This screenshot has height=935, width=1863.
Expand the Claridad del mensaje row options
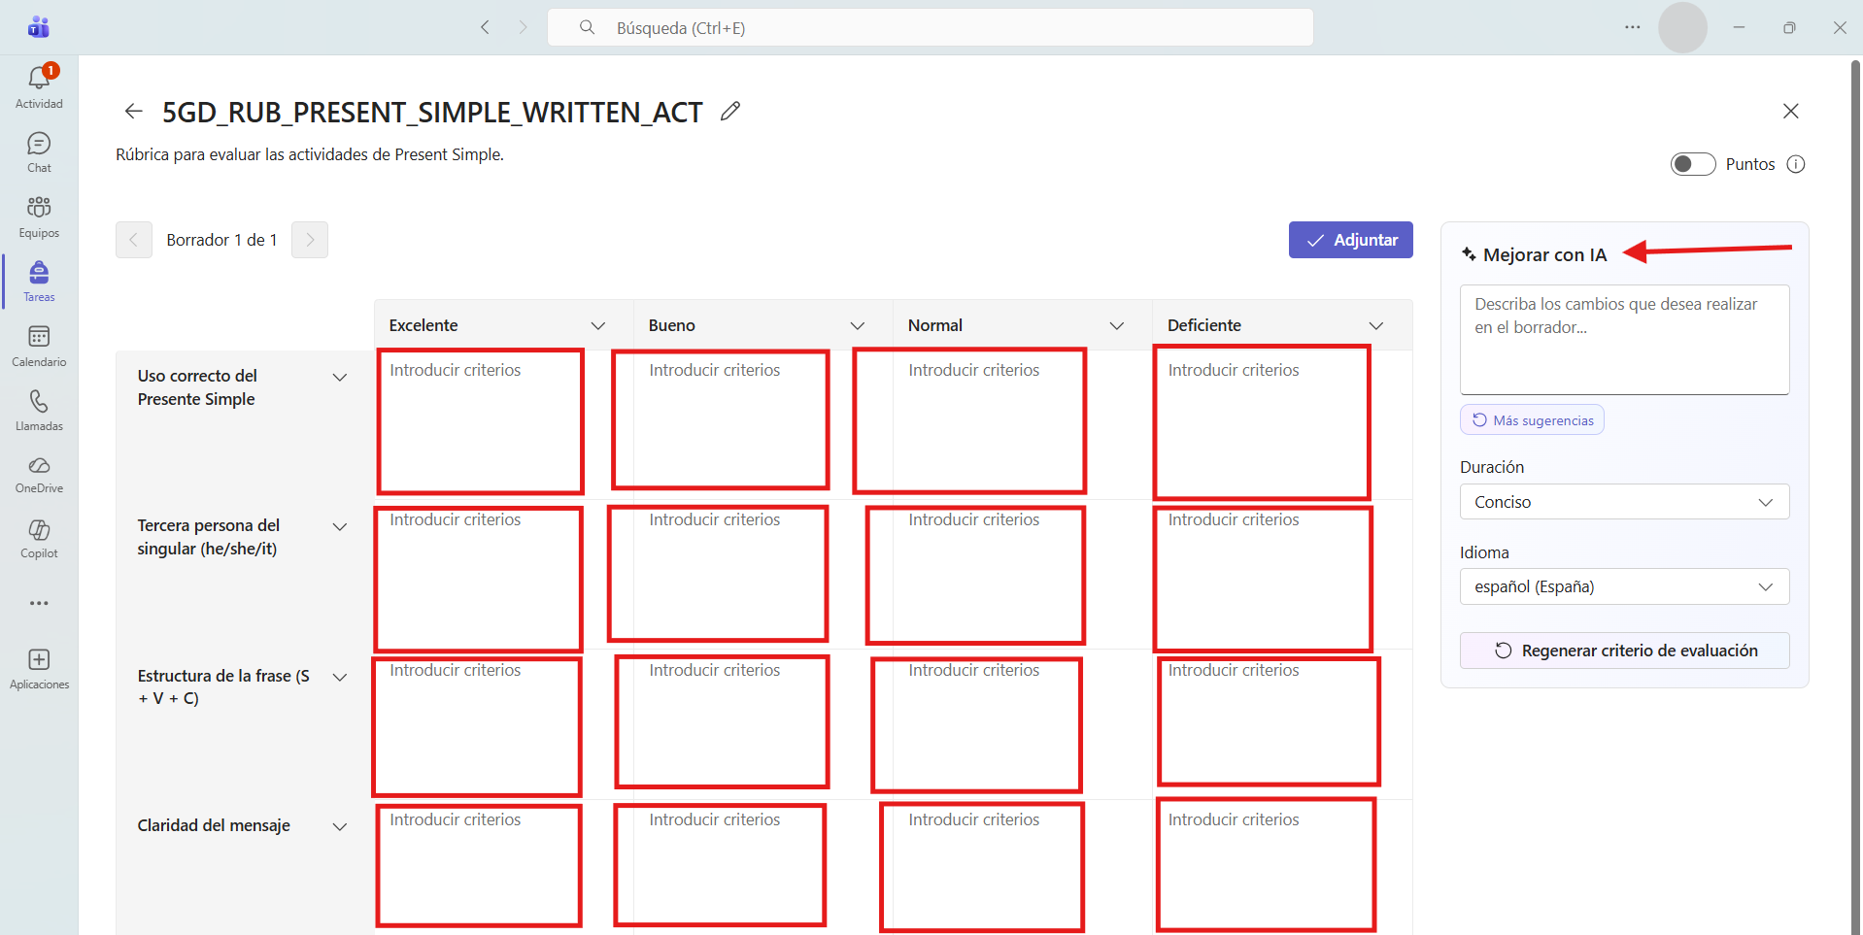pos(340,826)
